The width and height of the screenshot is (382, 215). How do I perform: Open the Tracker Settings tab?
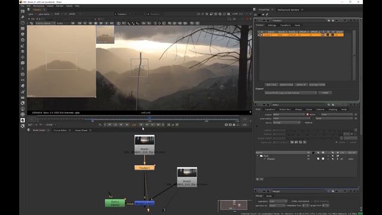[272, 25]
